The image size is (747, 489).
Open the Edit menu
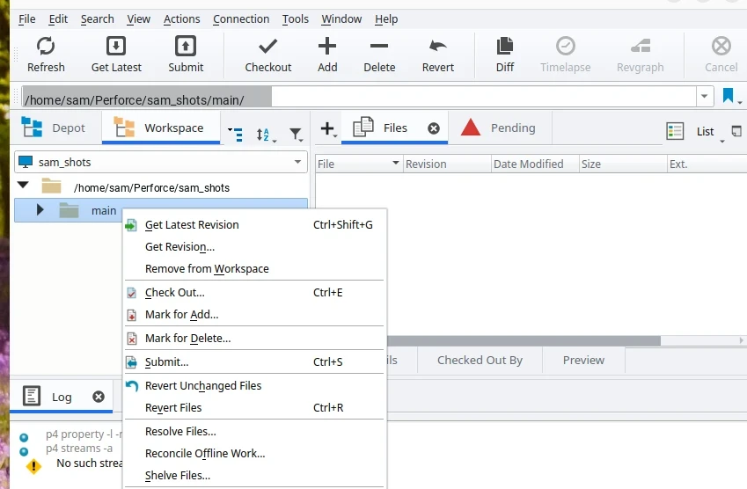[x=58, y=19]
